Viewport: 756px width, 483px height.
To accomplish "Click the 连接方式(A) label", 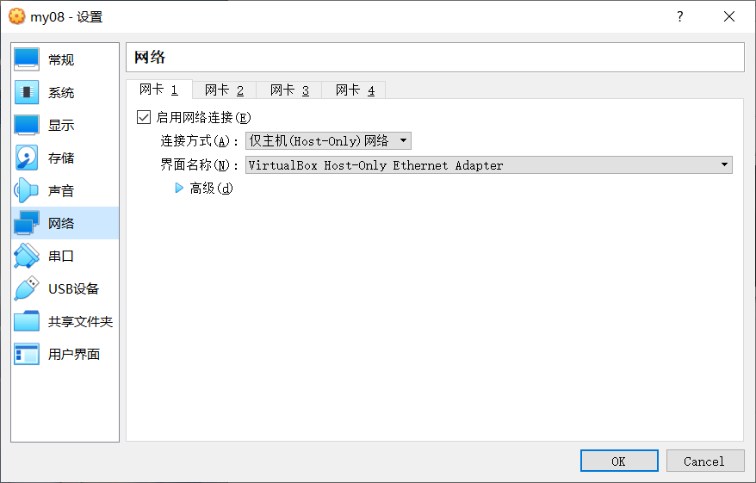I will (x=199, y=140).
